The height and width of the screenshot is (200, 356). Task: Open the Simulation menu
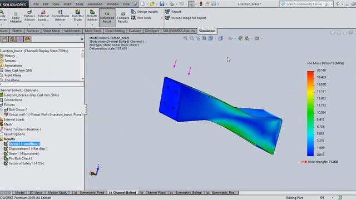tap(95, 4)
